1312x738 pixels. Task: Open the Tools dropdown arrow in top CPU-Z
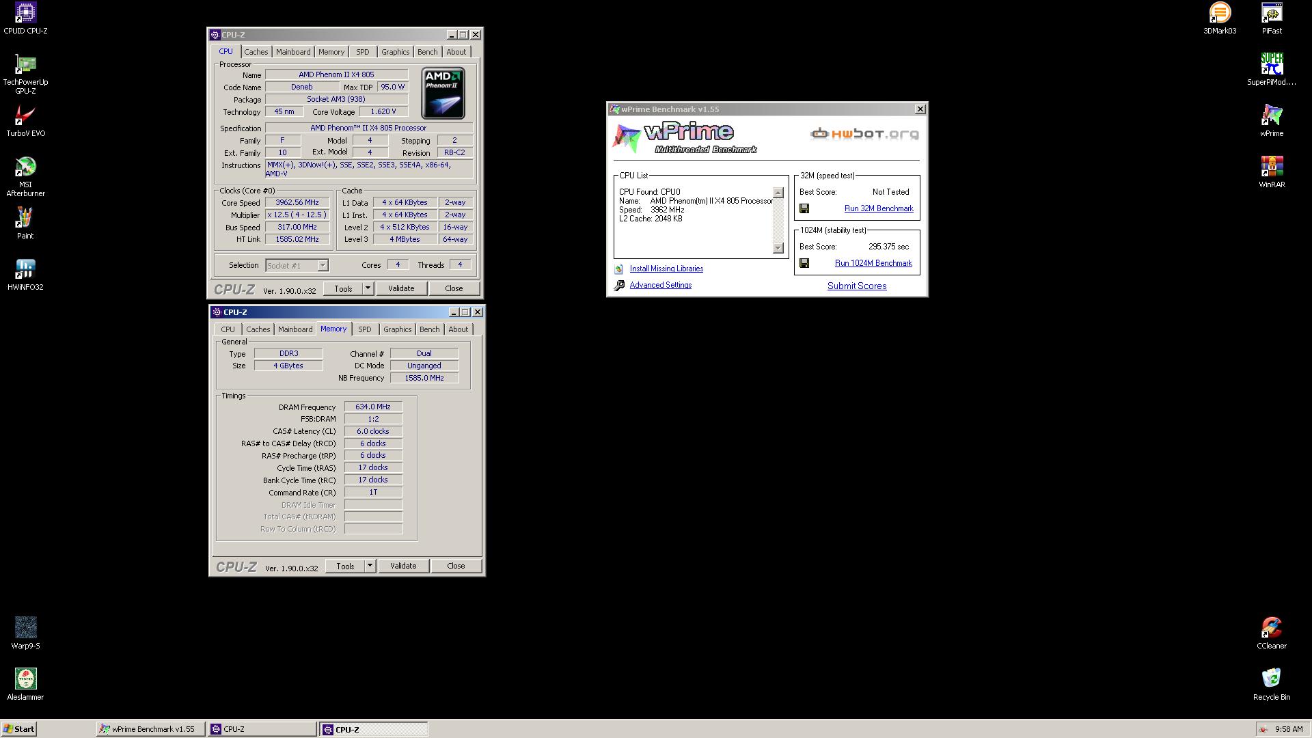click(368, 288)
